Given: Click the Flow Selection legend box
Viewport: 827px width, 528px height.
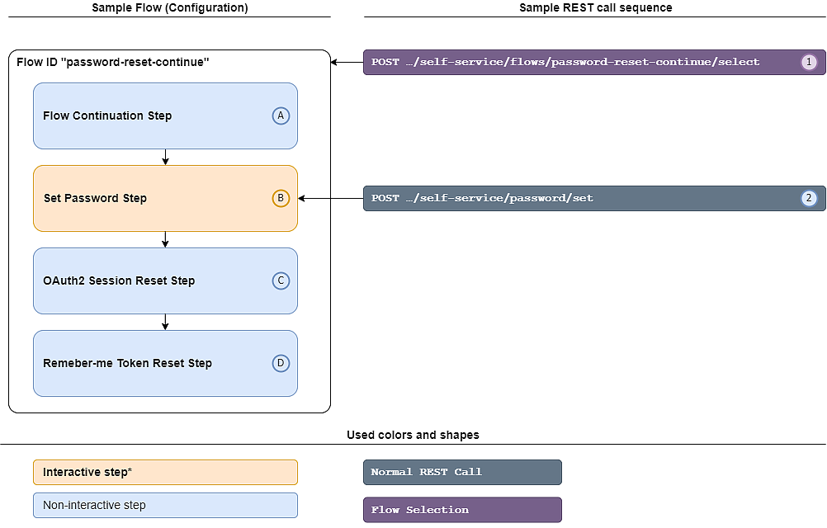Looking at the screenshot, I should tap(462, 510).
